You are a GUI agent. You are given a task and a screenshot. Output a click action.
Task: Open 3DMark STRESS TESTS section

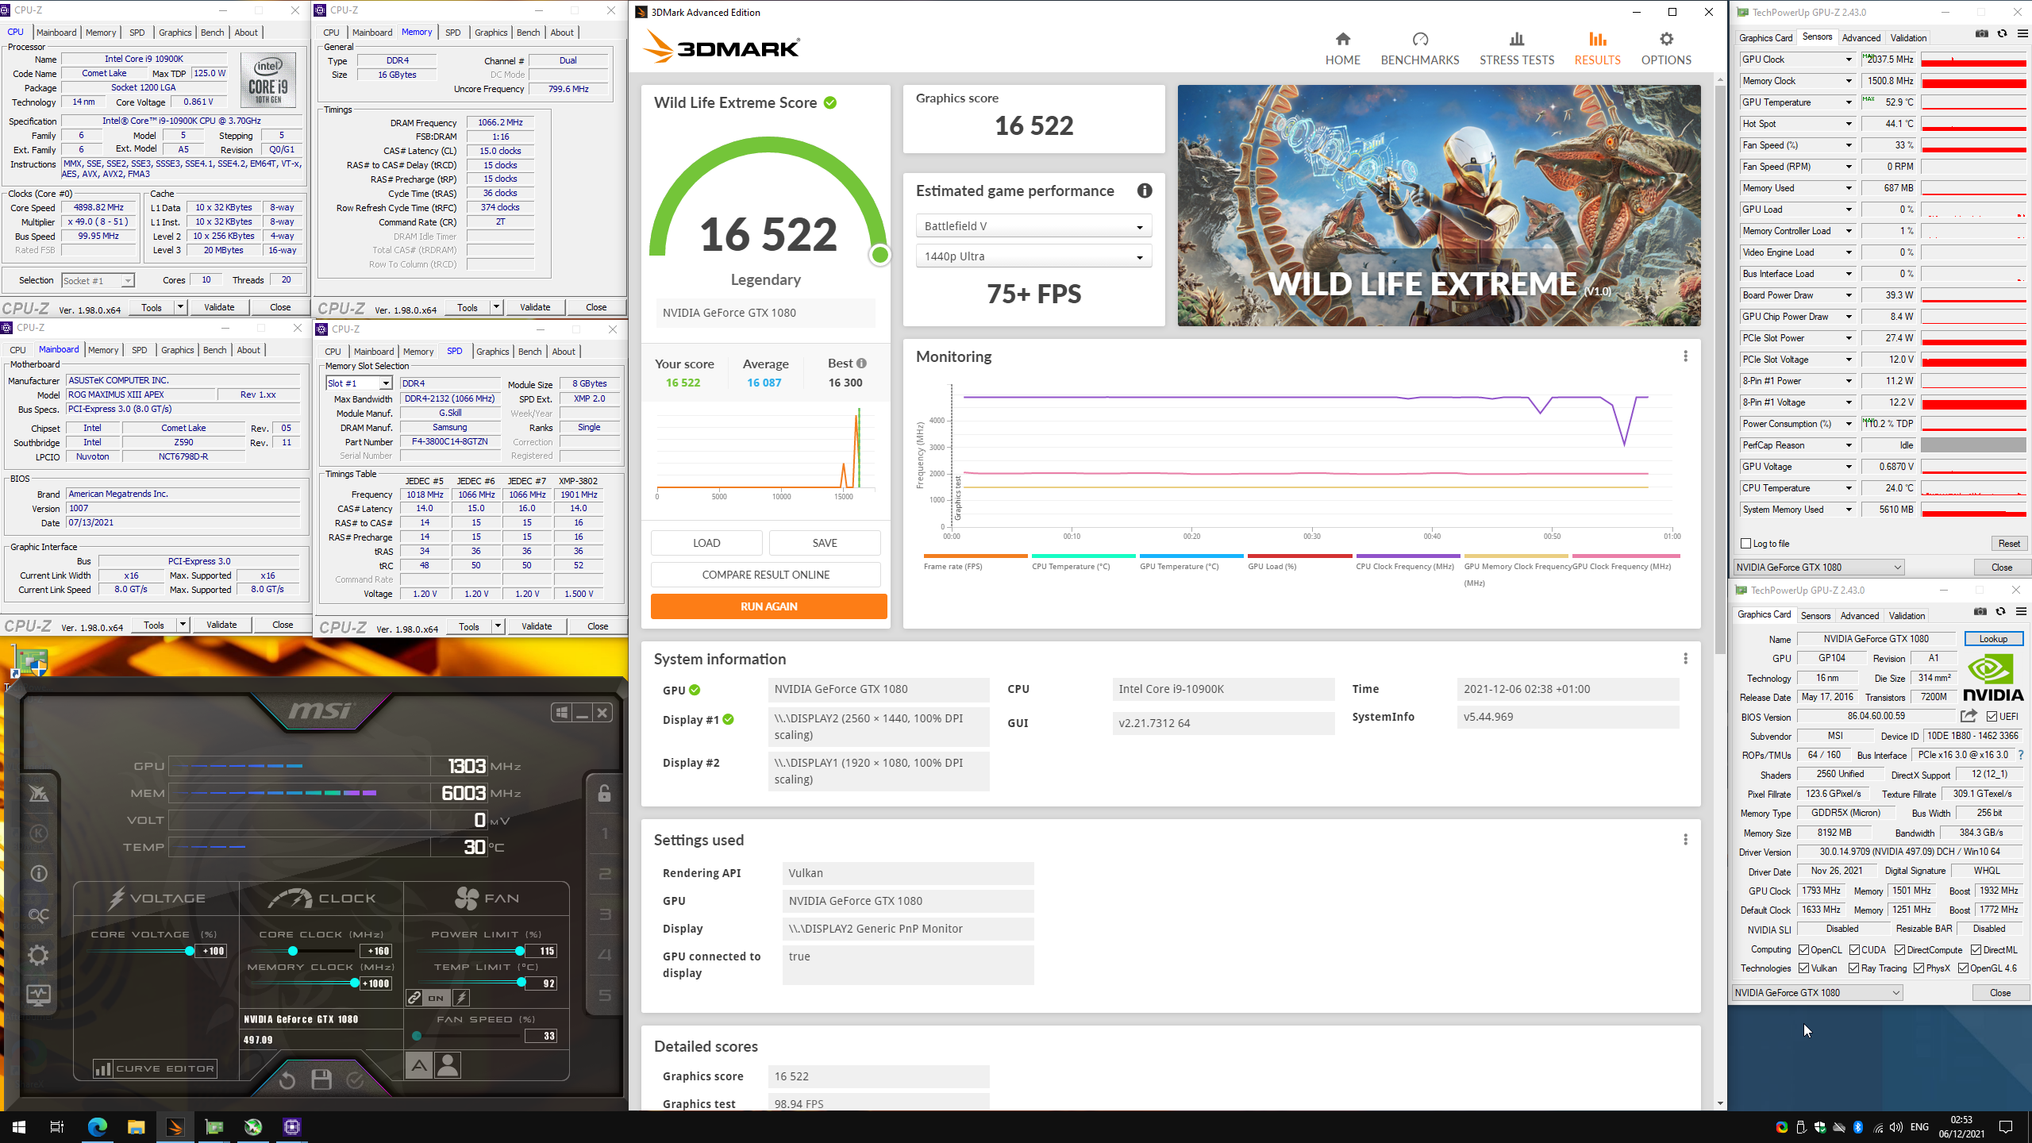click(x=1517, y=48)
